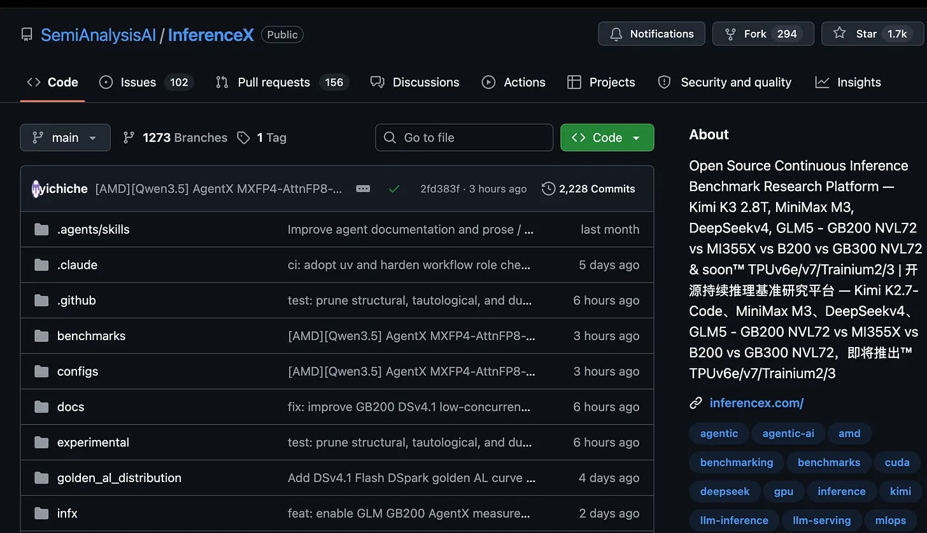Select the kimi topic tag

tap(900, 492)
